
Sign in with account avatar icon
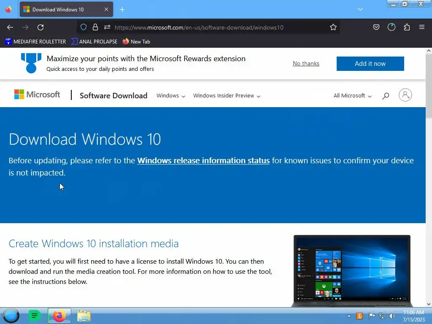point(405,95)
